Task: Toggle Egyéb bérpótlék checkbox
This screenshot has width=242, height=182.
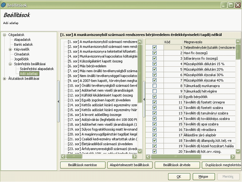Action: point(155,97)
